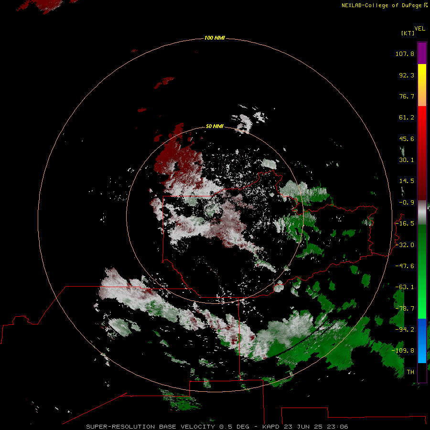Click the blue segment of the color bar
The height and width of the screenshot is (430, 430).
pos(422,341)
